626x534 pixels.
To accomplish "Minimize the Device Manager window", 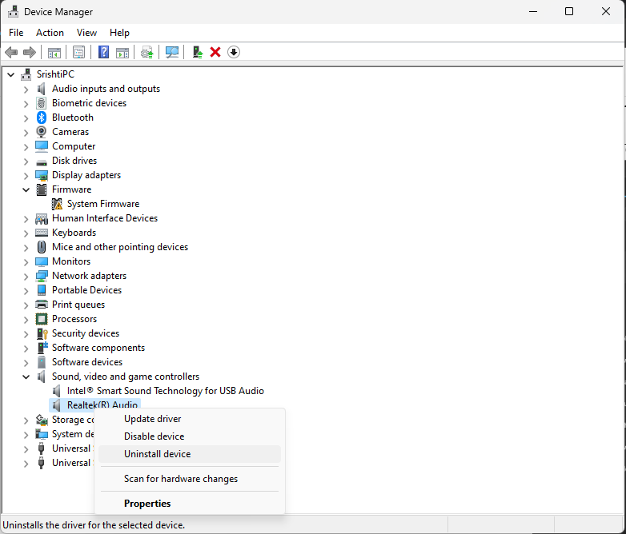I will (x=533, y=11).
